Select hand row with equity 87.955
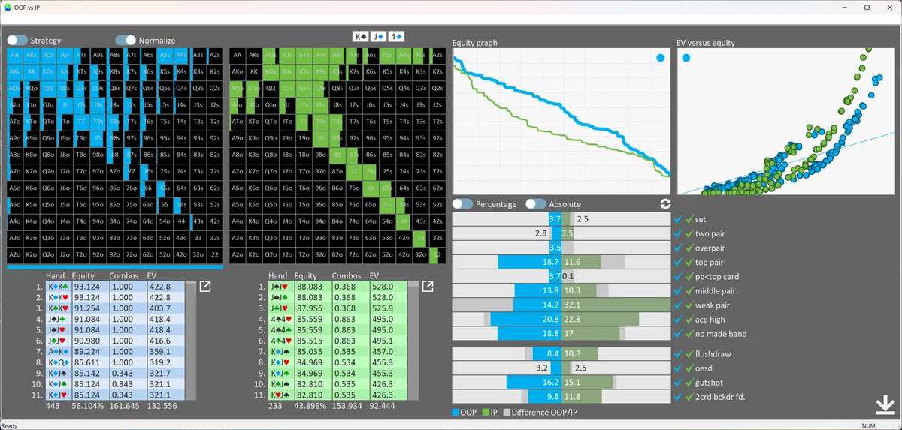 coord(337,308)
